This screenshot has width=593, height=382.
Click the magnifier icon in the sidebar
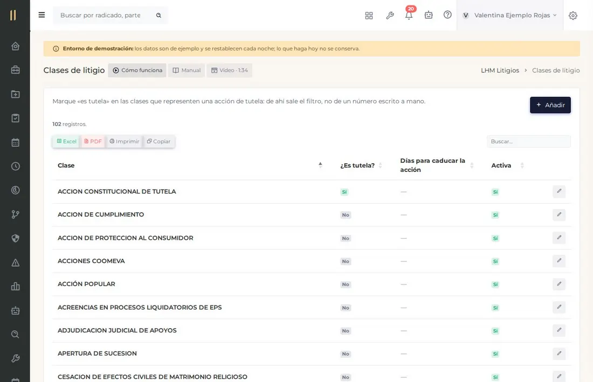pos(15,335)
